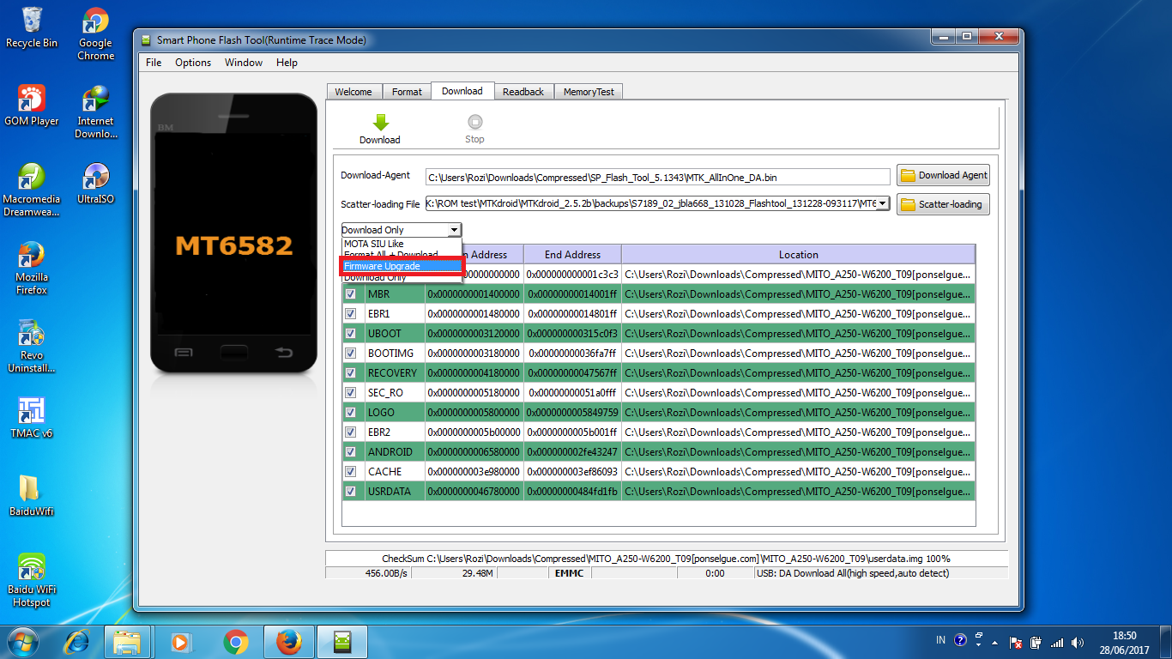Open the taskbar clock showing 18:50

click(1124, 643)
